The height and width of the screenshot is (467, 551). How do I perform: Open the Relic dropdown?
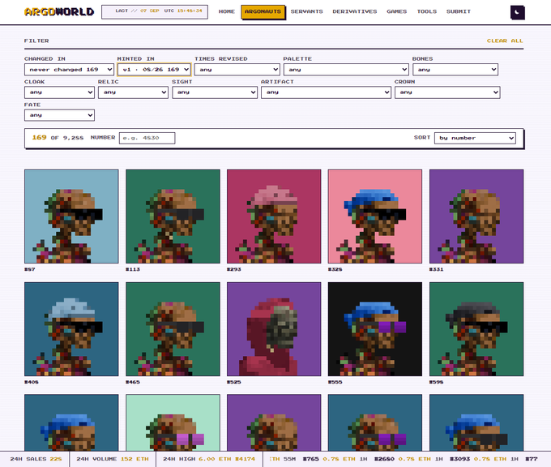point(133,92)
